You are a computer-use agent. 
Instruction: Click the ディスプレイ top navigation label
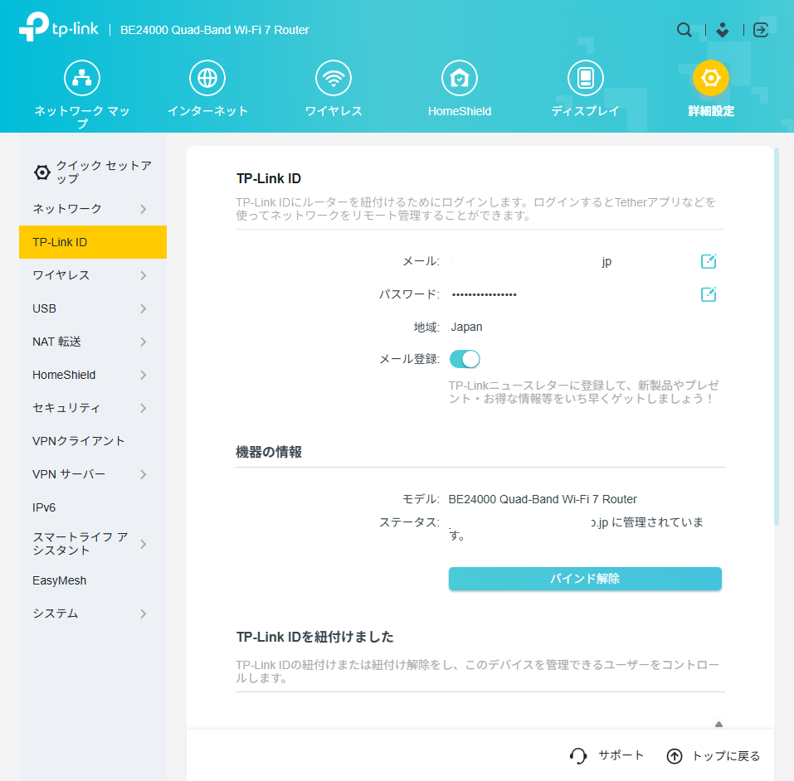[586, 111]
